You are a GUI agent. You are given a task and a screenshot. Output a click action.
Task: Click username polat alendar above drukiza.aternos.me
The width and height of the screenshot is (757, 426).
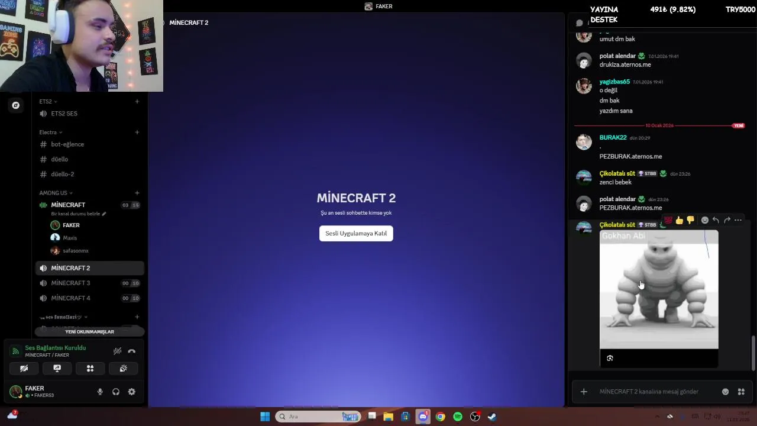click(x=617, y=56)
